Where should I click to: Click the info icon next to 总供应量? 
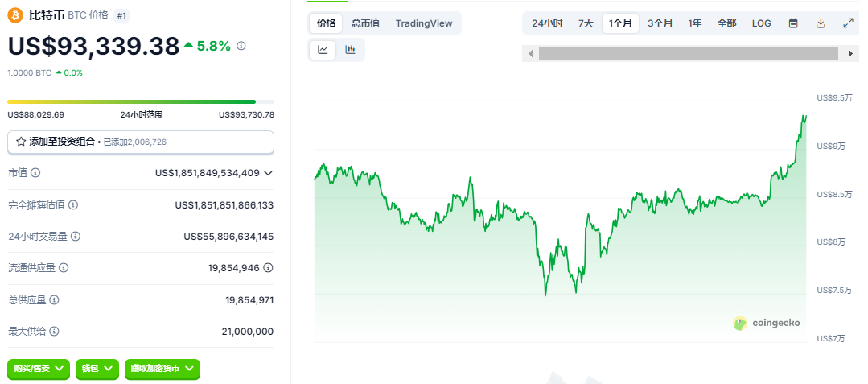[x=54, y=299]
